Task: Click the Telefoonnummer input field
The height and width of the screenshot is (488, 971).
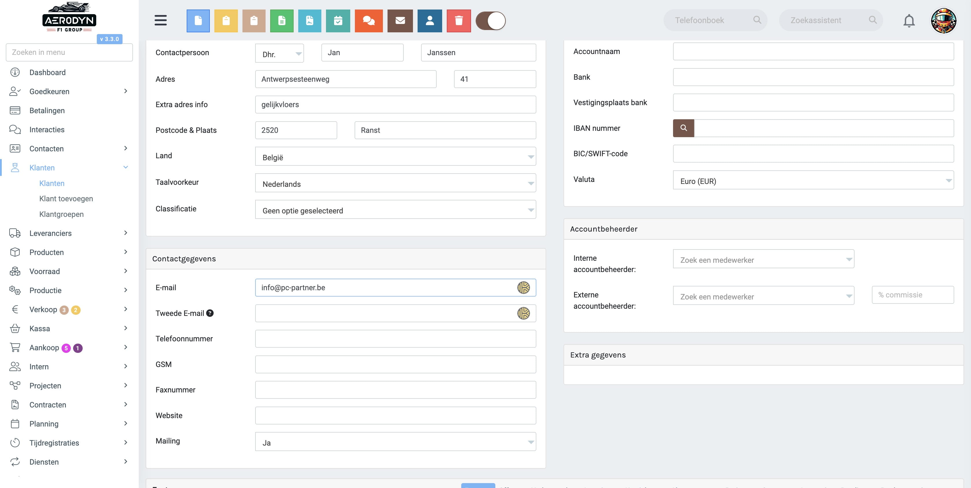Action: pos(396,339)
